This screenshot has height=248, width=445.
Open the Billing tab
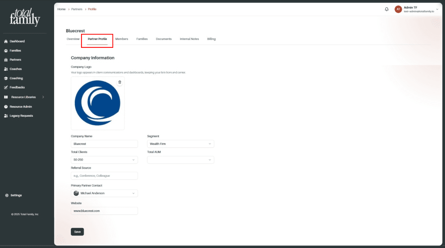[211, 39]
